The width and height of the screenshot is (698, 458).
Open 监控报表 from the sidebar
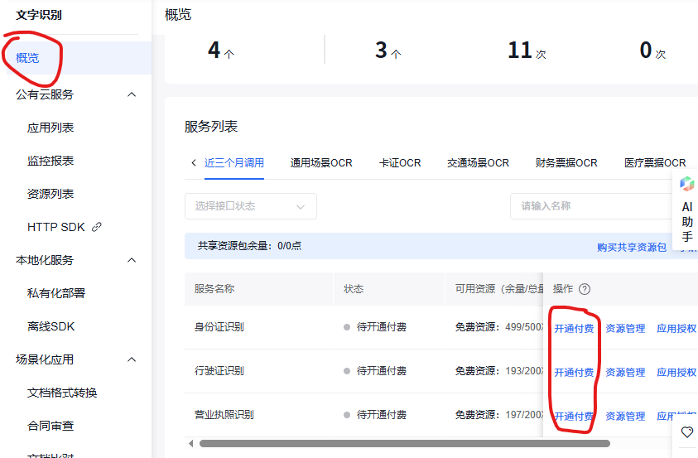pyautogui.click(x=51, y=161)
